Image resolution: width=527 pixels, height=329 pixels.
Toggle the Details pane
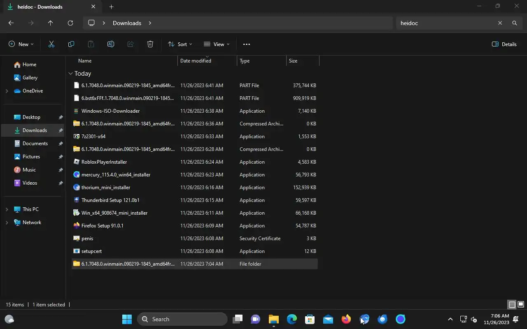click(504, 44)
